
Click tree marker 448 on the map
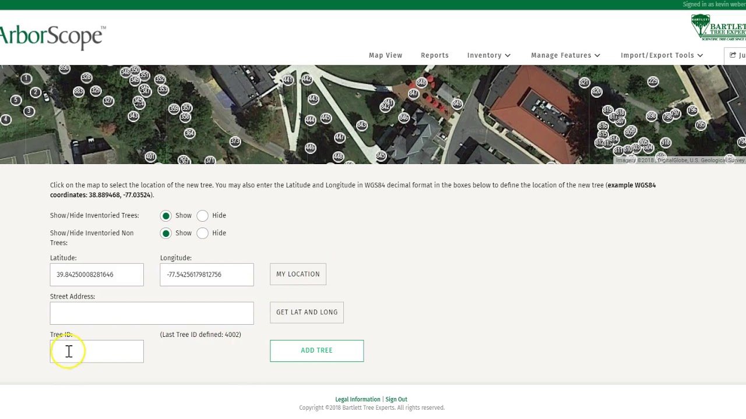coord(338,157)
